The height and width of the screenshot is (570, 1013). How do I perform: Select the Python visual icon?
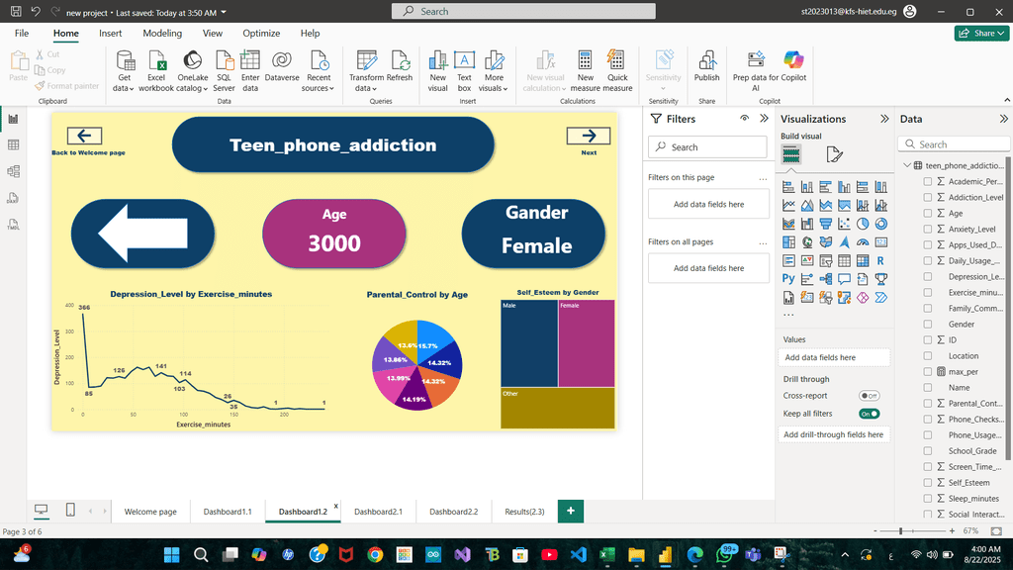coord(788,279)
